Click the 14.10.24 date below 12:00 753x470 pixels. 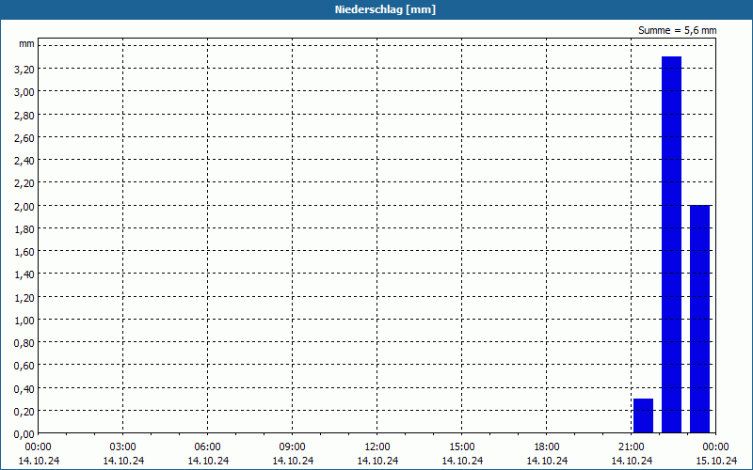[x=377, y=461]
